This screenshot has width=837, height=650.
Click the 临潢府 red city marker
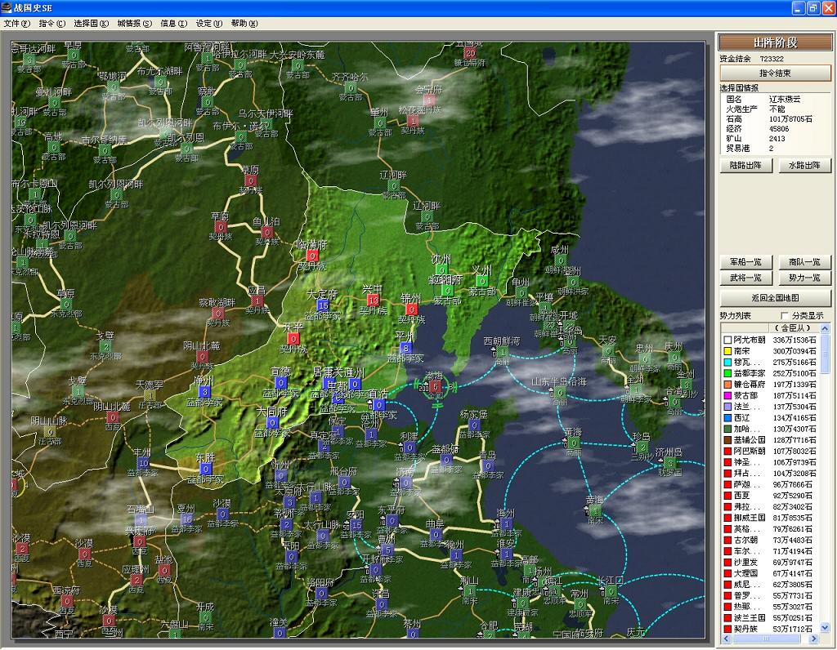pyautogui.click(x=311, y=256)
